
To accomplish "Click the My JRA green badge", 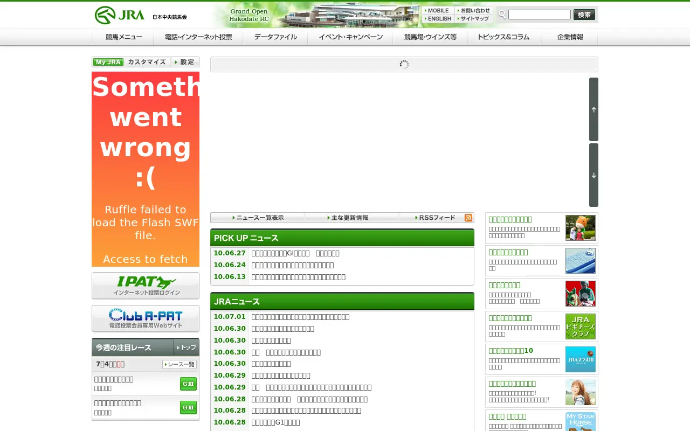I will pos(108,62).
